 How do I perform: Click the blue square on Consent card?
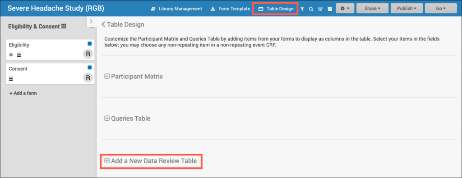tap(90, 68)
